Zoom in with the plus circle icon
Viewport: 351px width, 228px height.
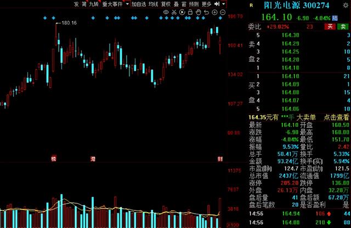point(214,12)
